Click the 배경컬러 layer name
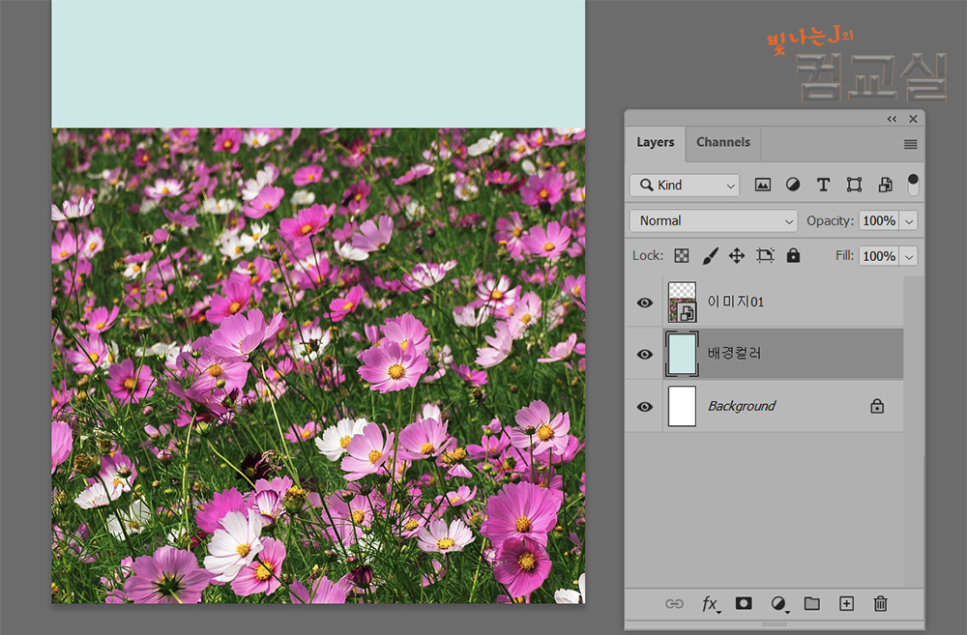Screen dimensions: 967x635 tap(734, 353)
